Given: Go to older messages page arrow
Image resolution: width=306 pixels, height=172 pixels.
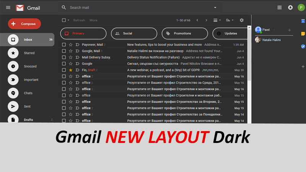Looking at the screenshot, I should point(206,20).
